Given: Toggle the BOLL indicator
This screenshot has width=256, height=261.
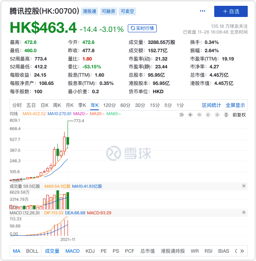Looking at the screenshot, I should 32,251.
